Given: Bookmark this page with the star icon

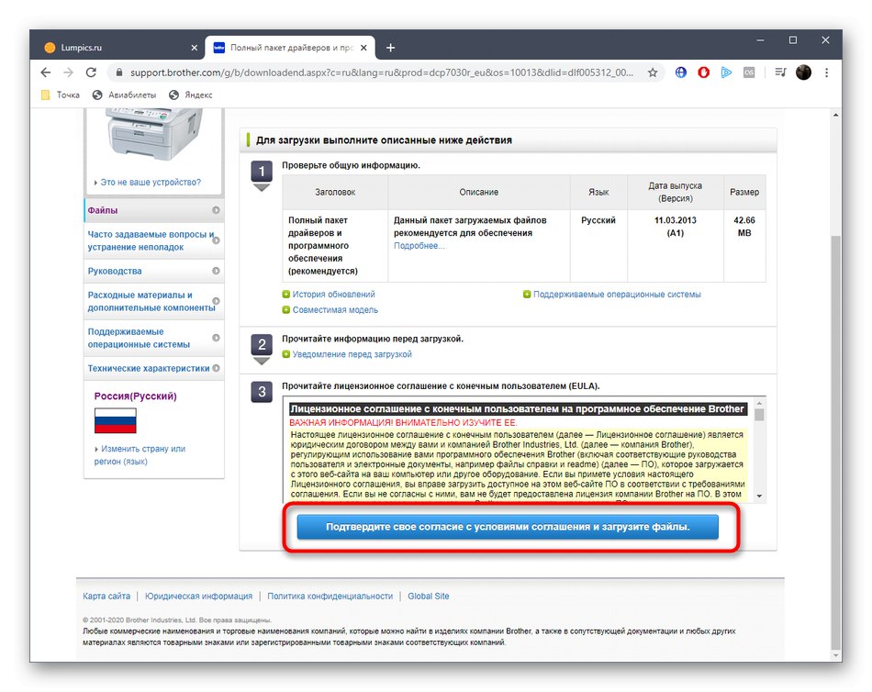Looking at the screenshot, I should click(653, 73).
